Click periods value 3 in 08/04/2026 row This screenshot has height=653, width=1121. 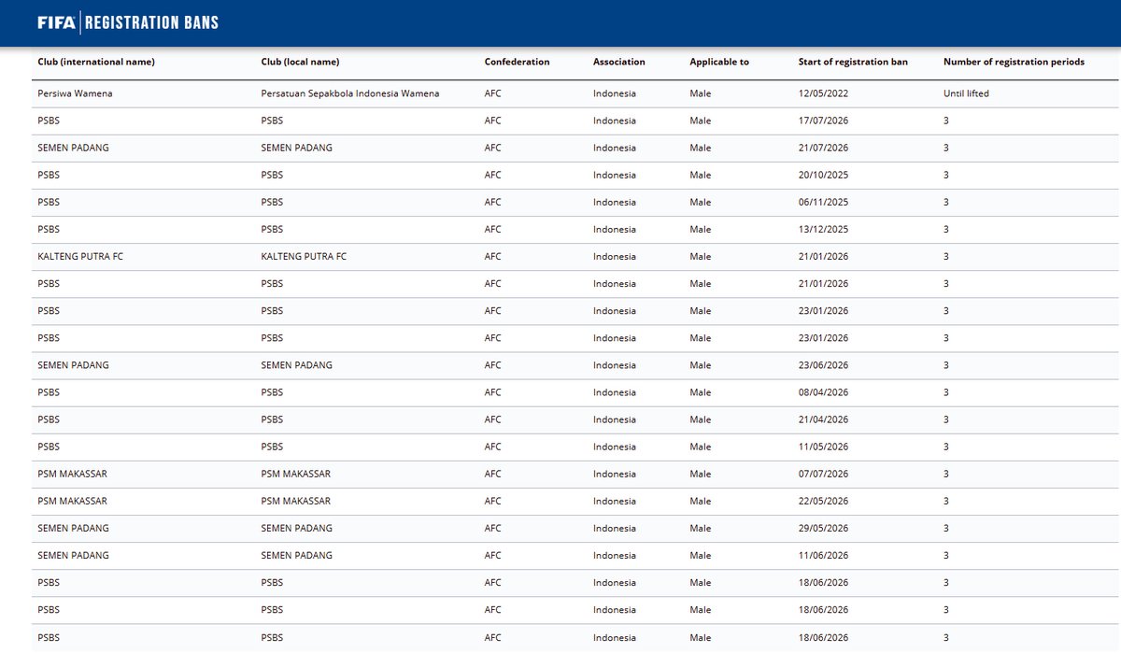pos(945,392)
